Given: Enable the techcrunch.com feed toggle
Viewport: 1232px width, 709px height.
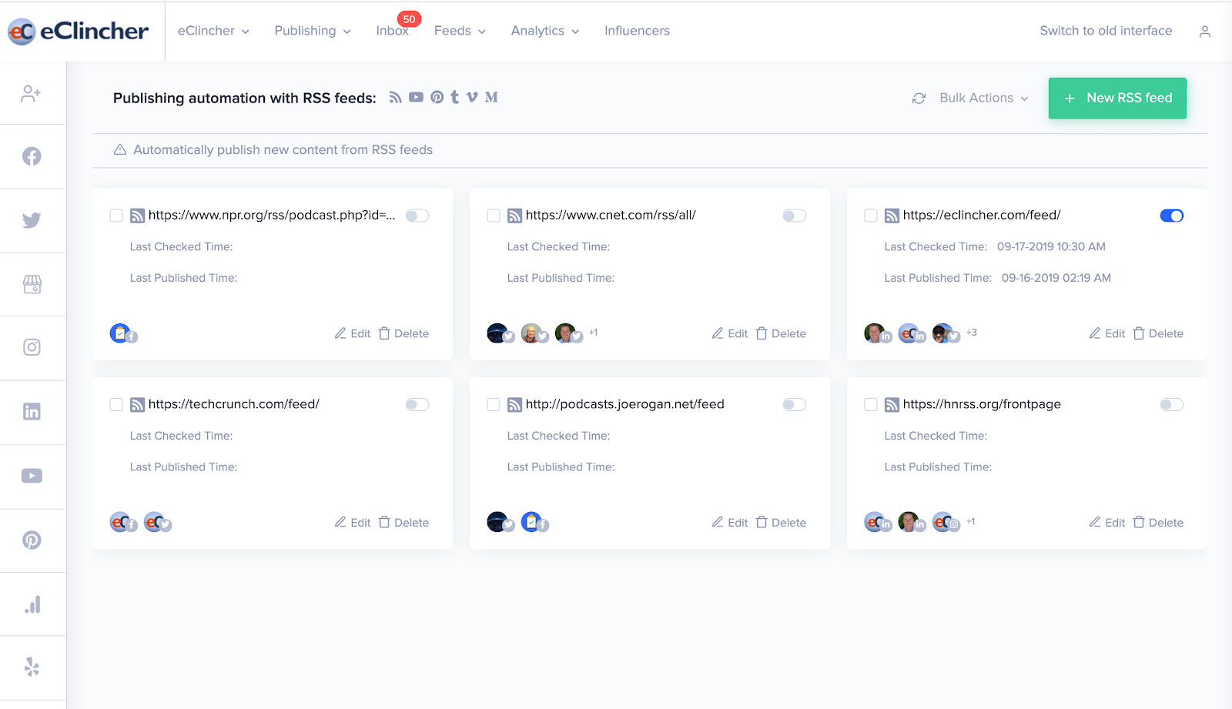Looking at the screenshot, I should (417, 405).
